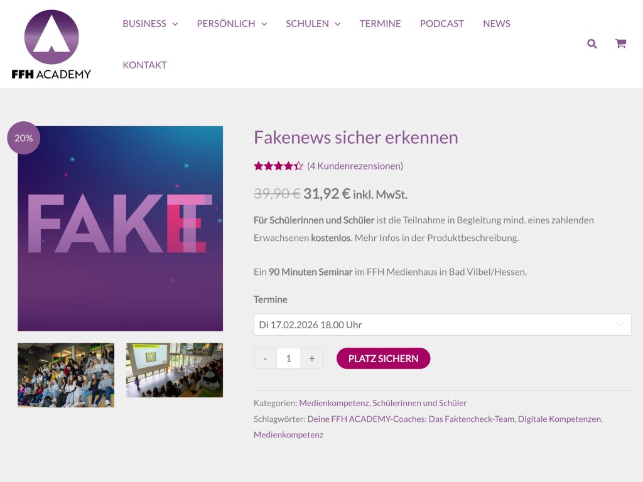Viewport: 643px width, 482px height.
Task: Open the 4 Kundenrezensionen link
Action: [354, 166]
